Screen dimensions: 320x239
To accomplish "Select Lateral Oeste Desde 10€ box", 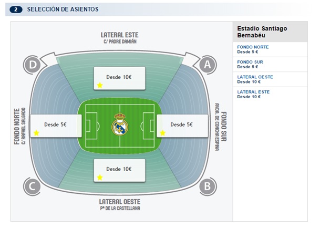I will (x=119, y=170).
